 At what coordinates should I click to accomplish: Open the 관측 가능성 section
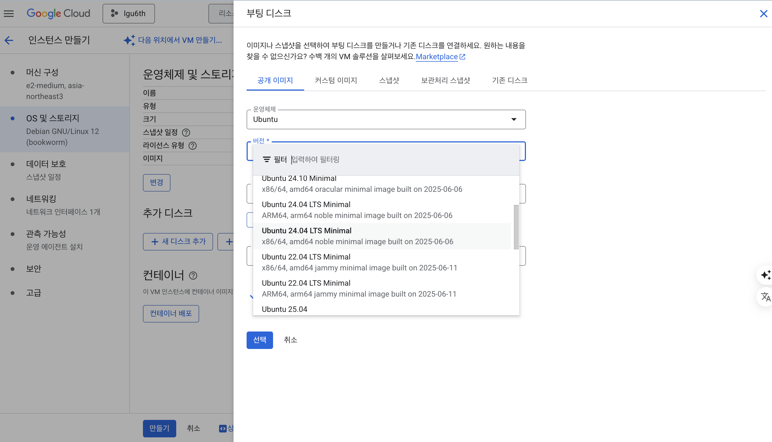[65, 240]
